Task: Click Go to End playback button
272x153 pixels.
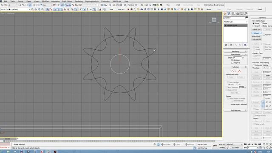Action: click(x=260, y=144)
